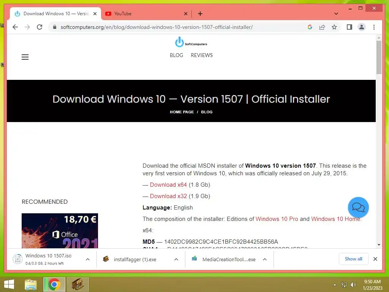Switch to the YouTube tab
The image size is (389, 292).
pos(146,14)
